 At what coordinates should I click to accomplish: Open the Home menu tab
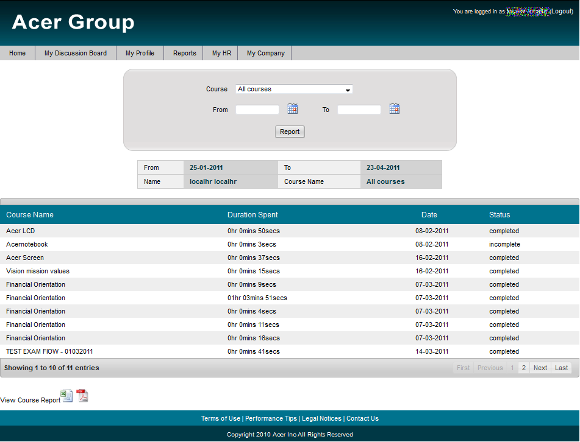click(x=18, y=54)
